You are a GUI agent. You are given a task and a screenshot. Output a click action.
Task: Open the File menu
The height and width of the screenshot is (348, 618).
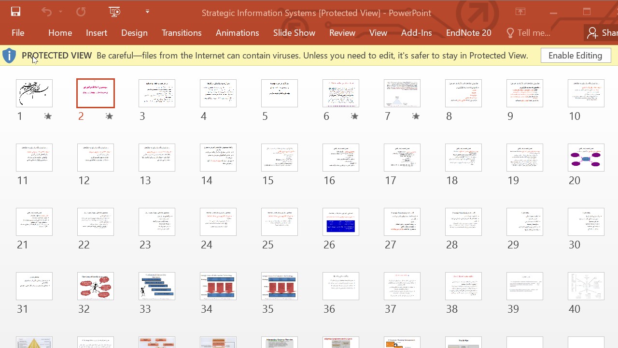click(18, 33)
